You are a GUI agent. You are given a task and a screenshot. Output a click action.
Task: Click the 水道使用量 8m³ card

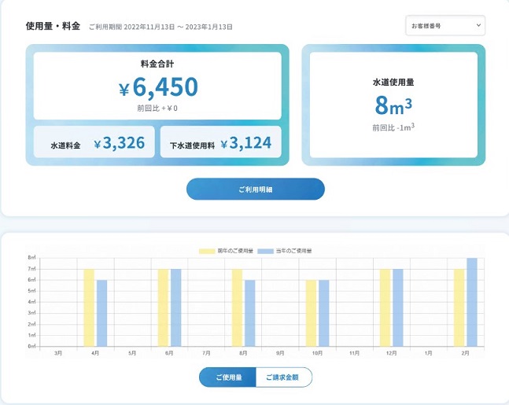click(393, 104)
